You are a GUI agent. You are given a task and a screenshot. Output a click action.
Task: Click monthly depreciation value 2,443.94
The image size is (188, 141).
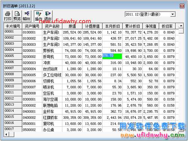pos(114,118)
